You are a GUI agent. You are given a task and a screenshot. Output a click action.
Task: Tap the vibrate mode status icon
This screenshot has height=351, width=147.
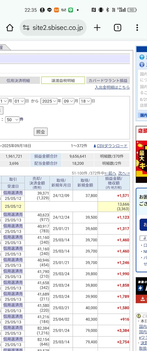[x=101, y=10]
